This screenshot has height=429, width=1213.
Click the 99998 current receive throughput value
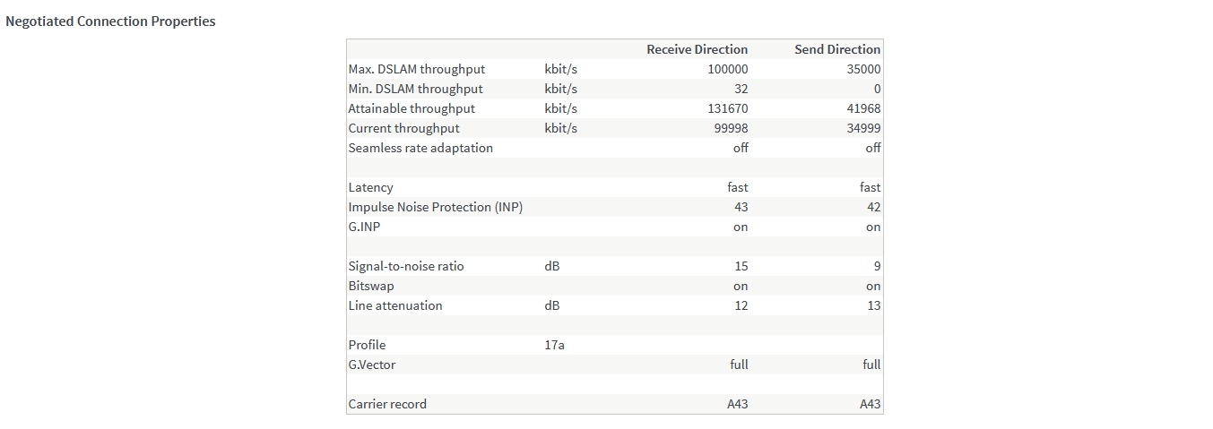732,128
